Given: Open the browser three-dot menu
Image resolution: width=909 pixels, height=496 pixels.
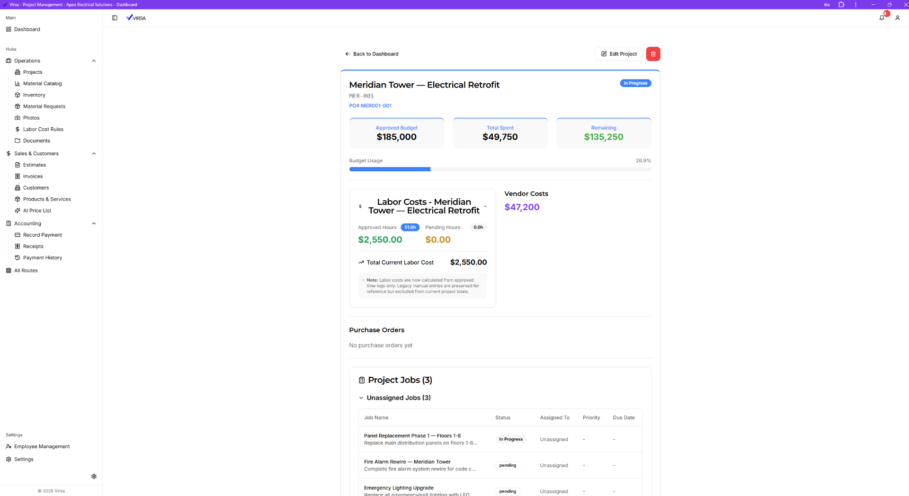Looking at the screenshot, I should click(856, 5).
